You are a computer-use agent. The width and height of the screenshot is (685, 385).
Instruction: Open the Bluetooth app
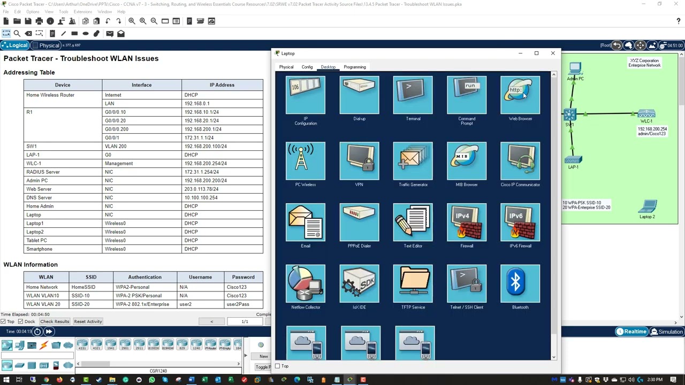click(520, 284)
